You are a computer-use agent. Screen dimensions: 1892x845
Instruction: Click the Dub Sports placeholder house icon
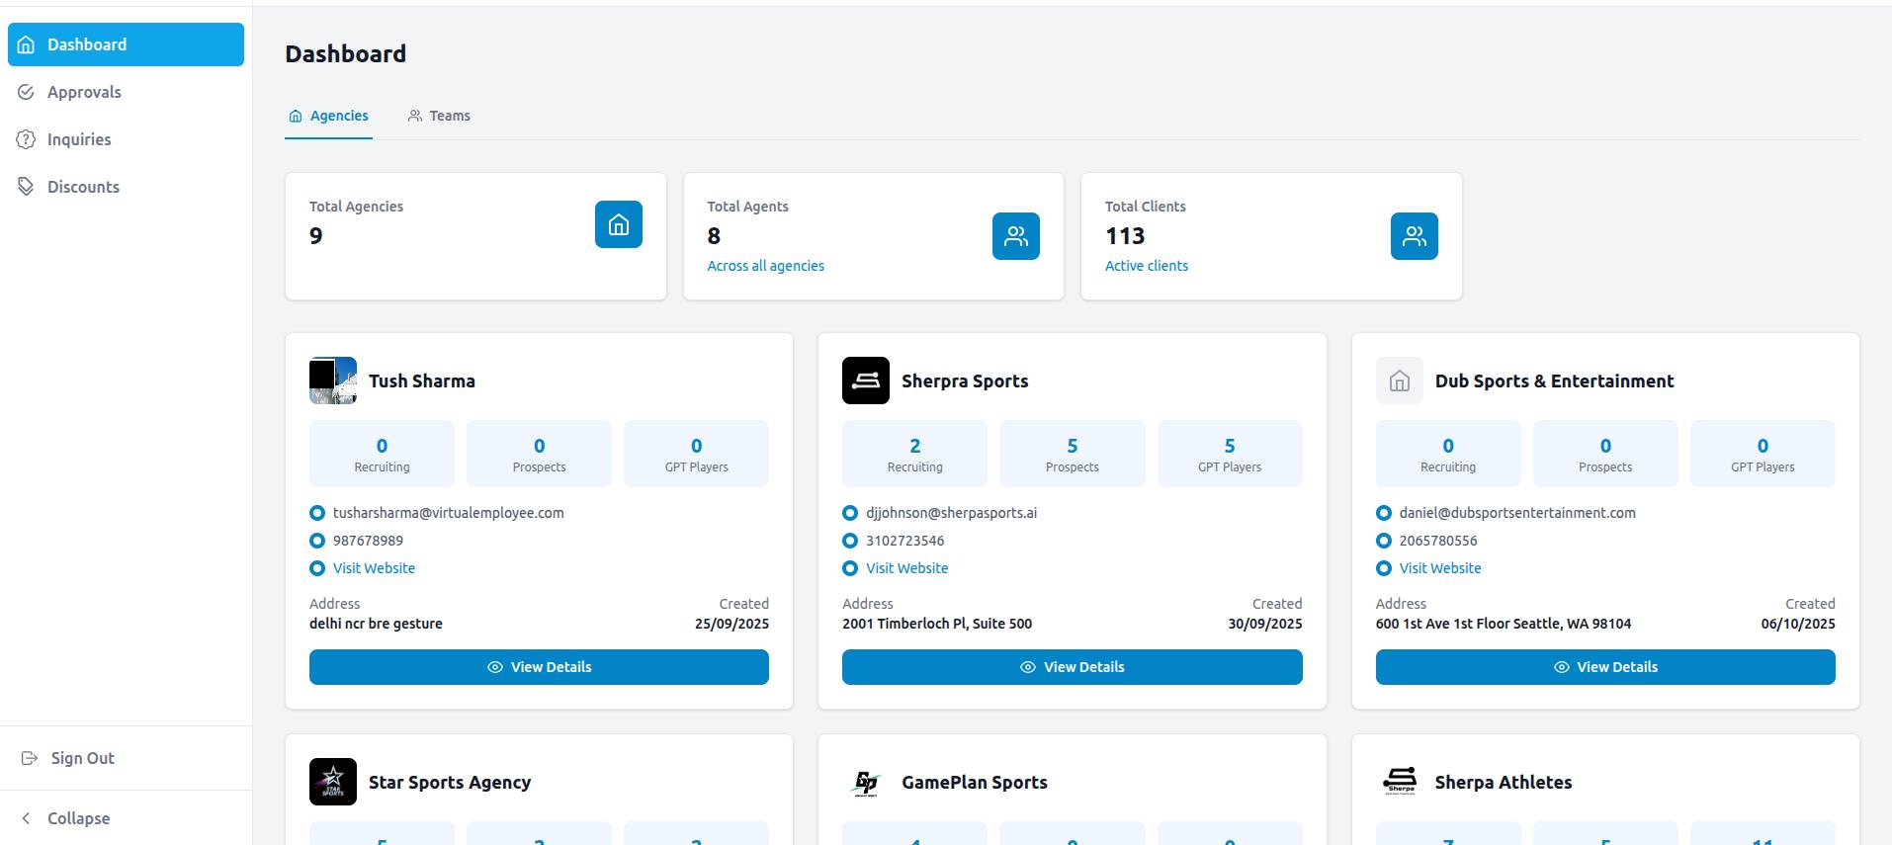pyautogui.click(x=1400, y=380)
